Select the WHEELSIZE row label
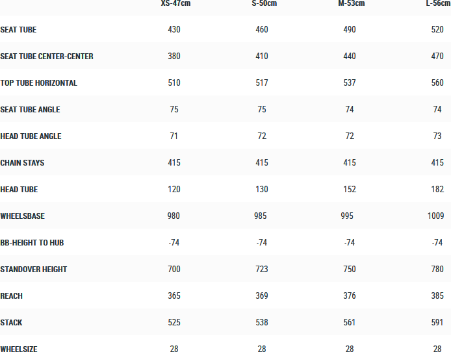This screenshot has height=352, width=451. coord(19,349)
